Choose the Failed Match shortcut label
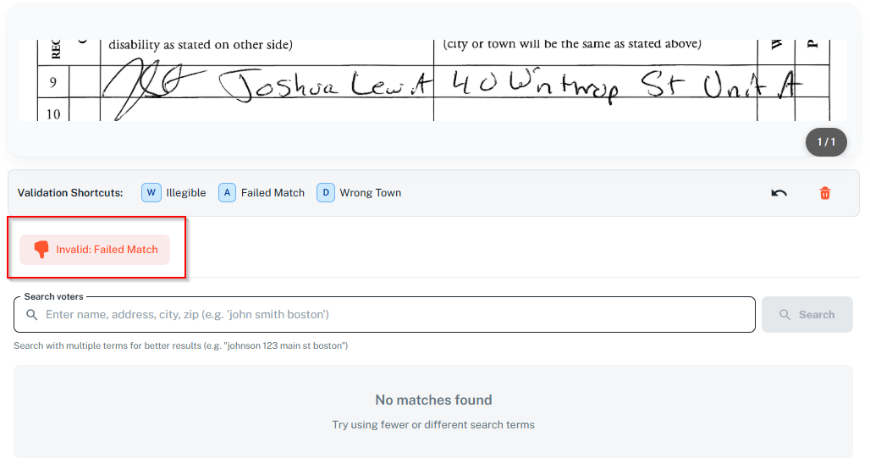Image resolution: width=870 pixels, height=469 pixels. tap(273, 193)
